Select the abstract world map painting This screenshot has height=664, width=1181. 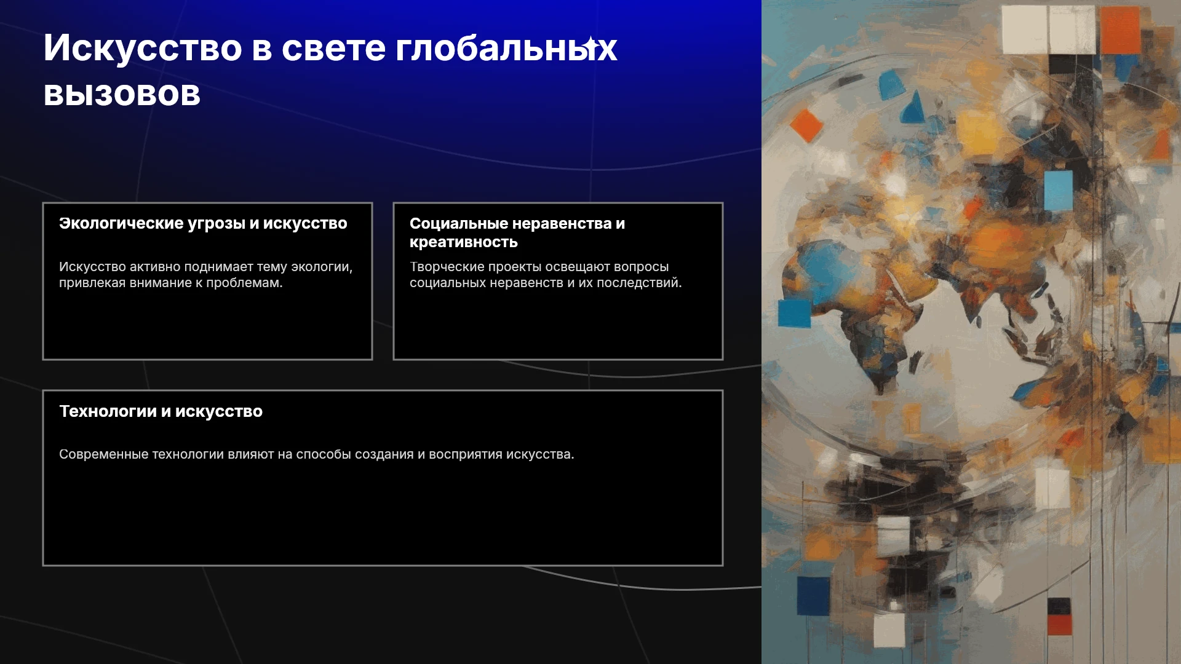click(x=971, y=332)
